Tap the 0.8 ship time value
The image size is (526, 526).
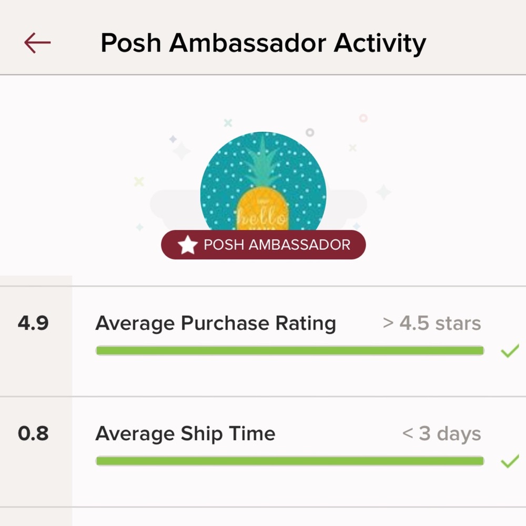33,434
